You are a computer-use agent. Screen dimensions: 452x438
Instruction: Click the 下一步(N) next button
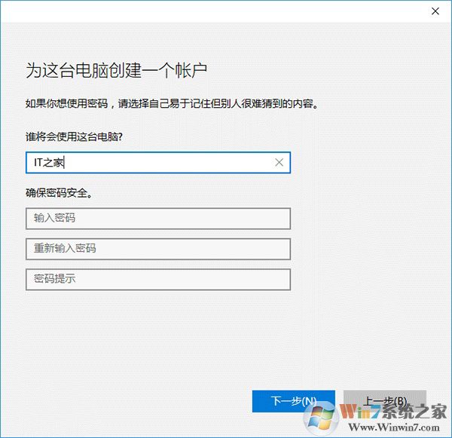tap(294, 401)
